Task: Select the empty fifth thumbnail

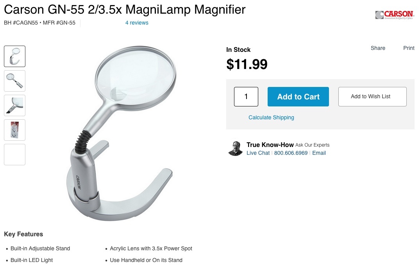Action: click(15, 154)
